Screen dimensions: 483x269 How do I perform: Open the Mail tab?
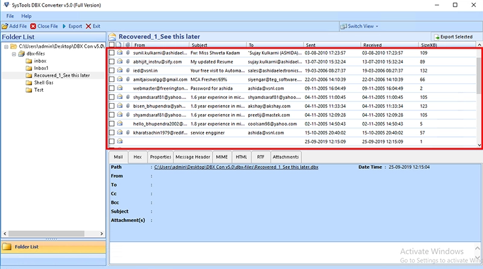(118, 157)
